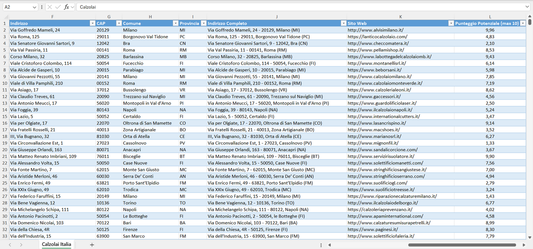Click the Insert Function (fx) icon

67,7
